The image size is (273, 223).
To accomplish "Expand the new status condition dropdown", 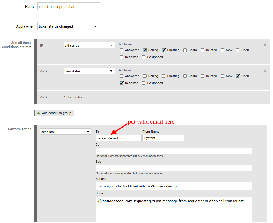I will pyautogui.click(x=89, y=71).
